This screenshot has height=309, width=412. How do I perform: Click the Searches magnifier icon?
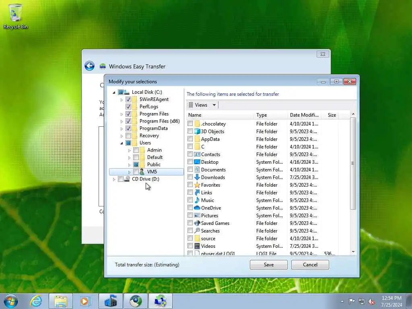pos(197,231)
